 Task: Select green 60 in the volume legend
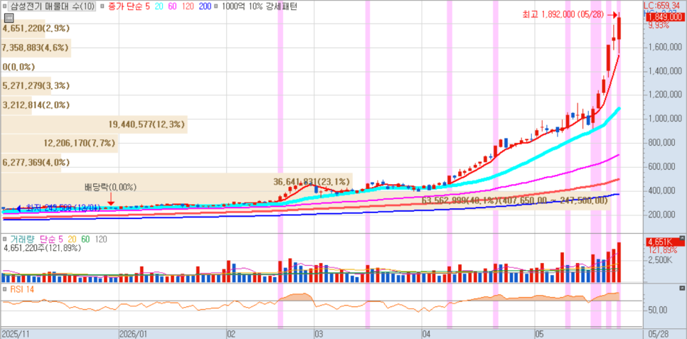coord(85,240)
